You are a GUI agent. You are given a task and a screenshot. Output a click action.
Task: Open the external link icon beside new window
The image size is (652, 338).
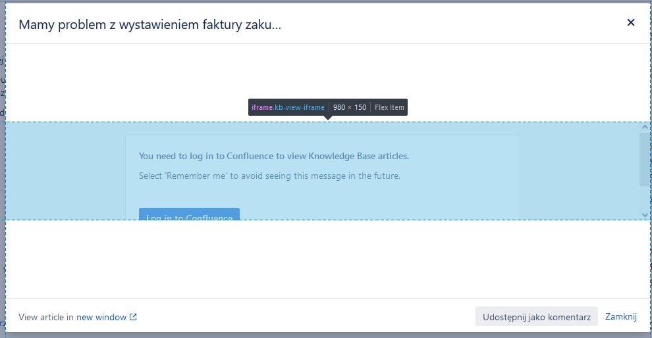[133, 317]
